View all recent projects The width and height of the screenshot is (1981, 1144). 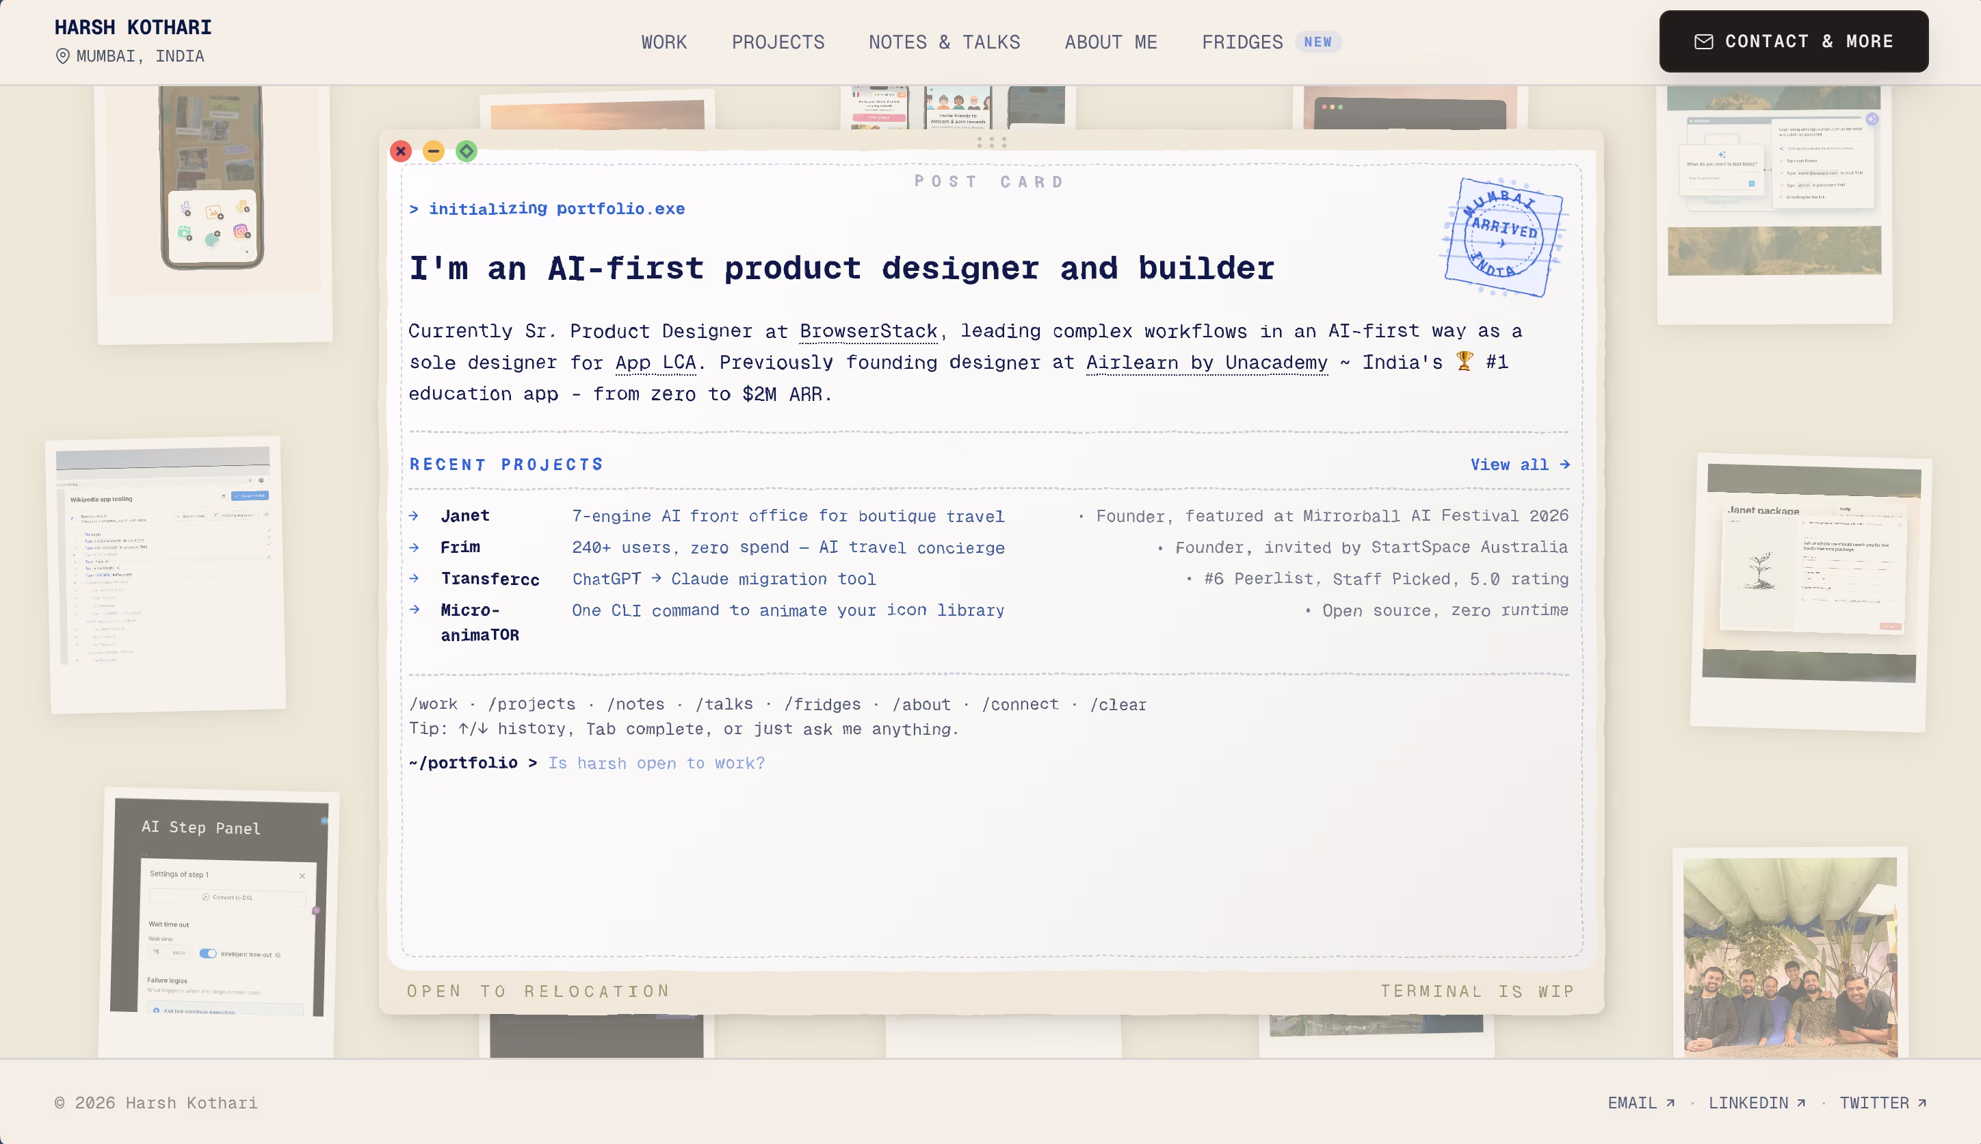point(1520,465)
